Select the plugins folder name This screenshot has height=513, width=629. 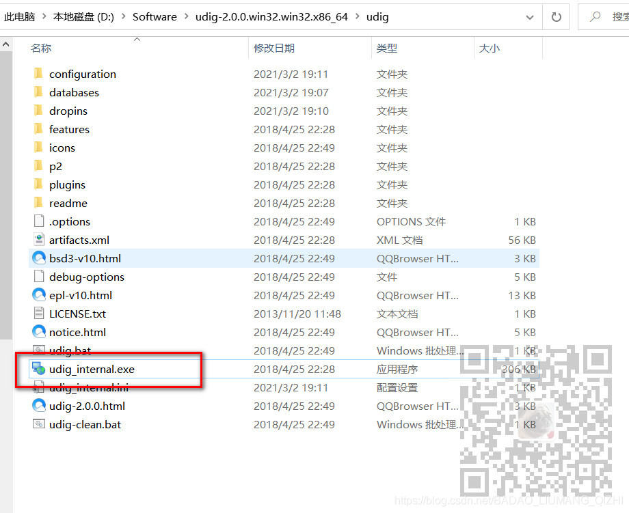[68, 184]
